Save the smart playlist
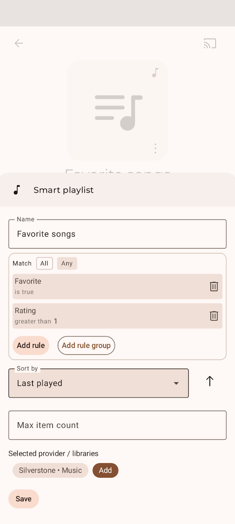The image size is (235, 524). [24, 499]
